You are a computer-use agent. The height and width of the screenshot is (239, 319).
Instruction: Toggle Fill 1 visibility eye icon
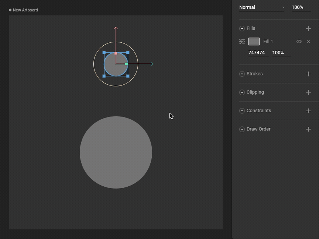pyautogui.click(x=299, y=42)
